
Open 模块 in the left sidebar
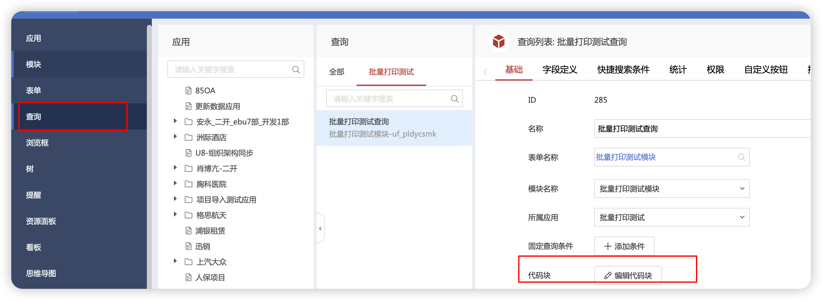[x=79, y=64]
